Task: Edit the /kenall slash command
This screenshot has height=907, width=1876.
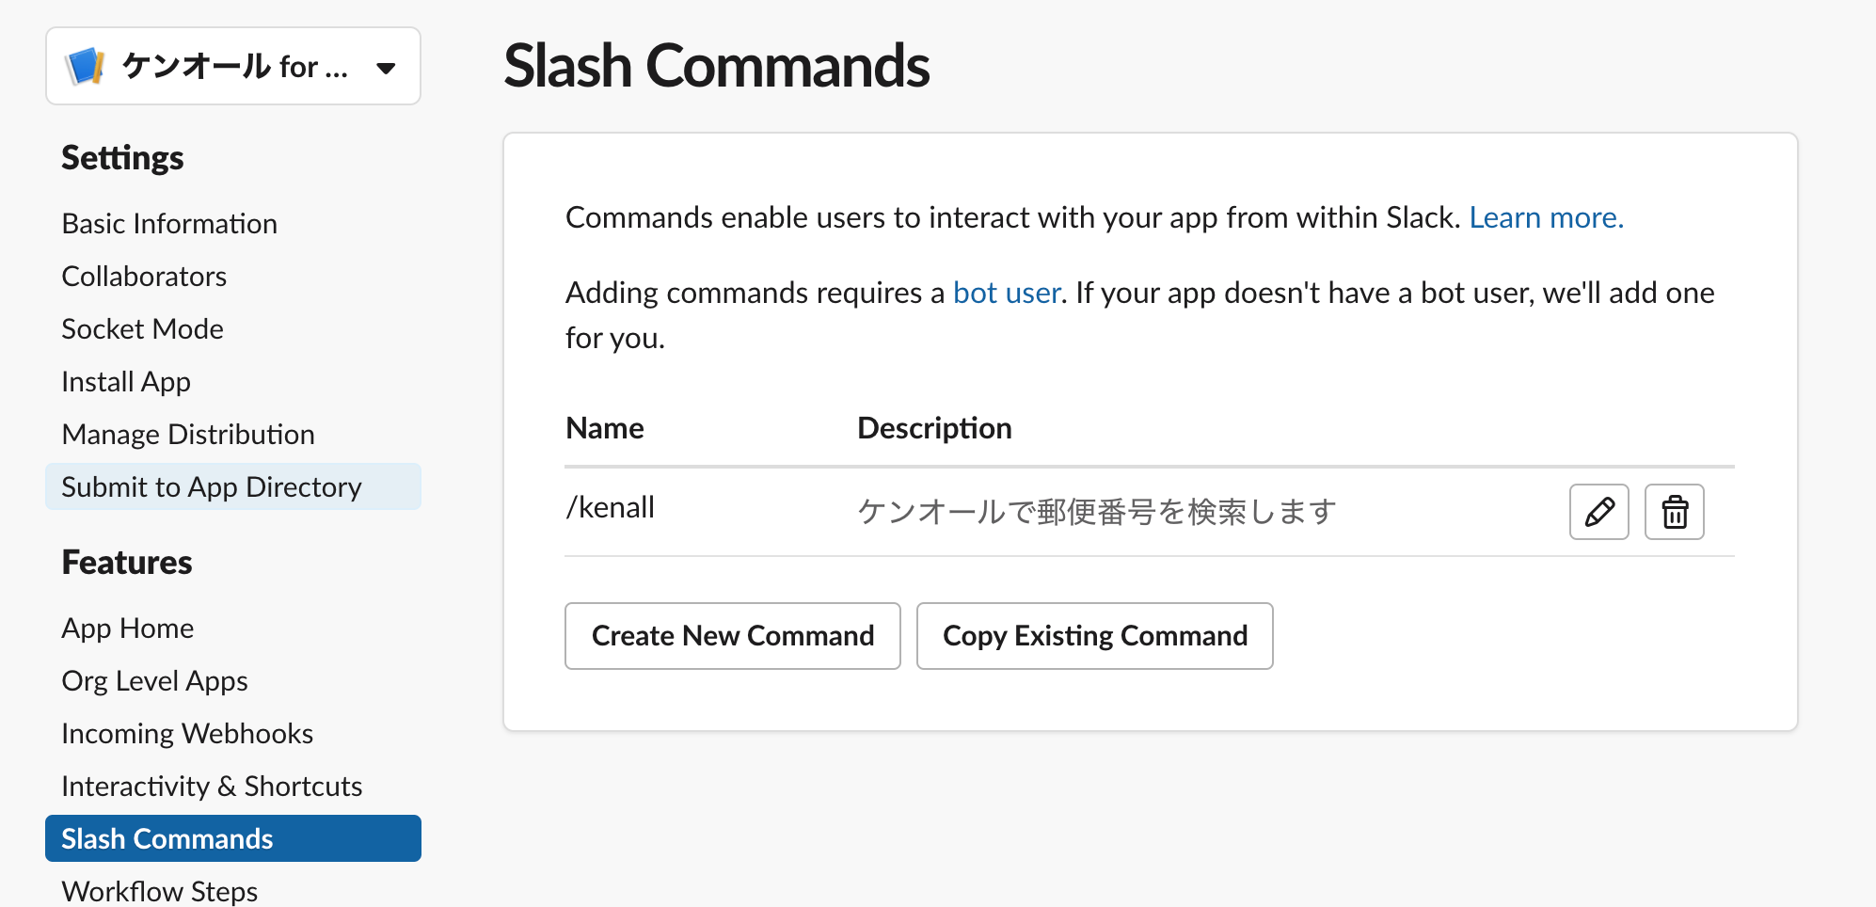Action: [x=1599, y=512]
